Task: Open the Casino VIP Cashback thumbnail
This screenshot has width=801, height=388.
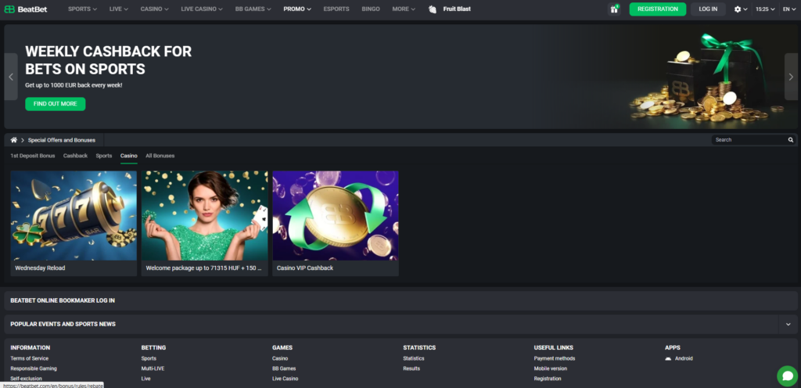Action: [x=335, y=215]
